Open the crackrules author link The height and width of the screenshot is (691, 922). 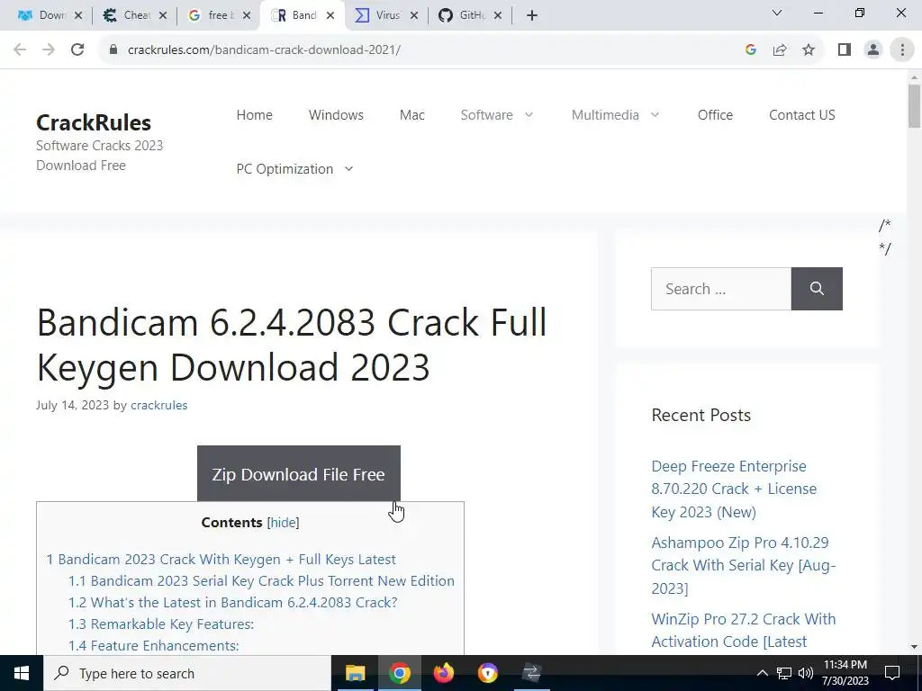[158, 406]
